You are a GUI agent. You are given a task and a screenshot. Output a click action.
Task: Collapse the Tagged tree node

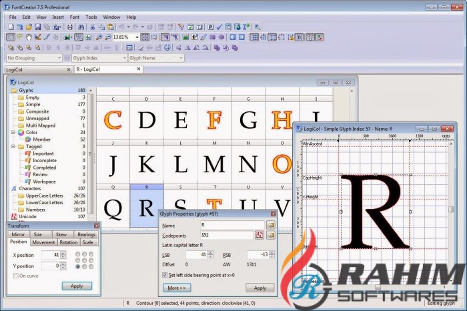[13, 146]
